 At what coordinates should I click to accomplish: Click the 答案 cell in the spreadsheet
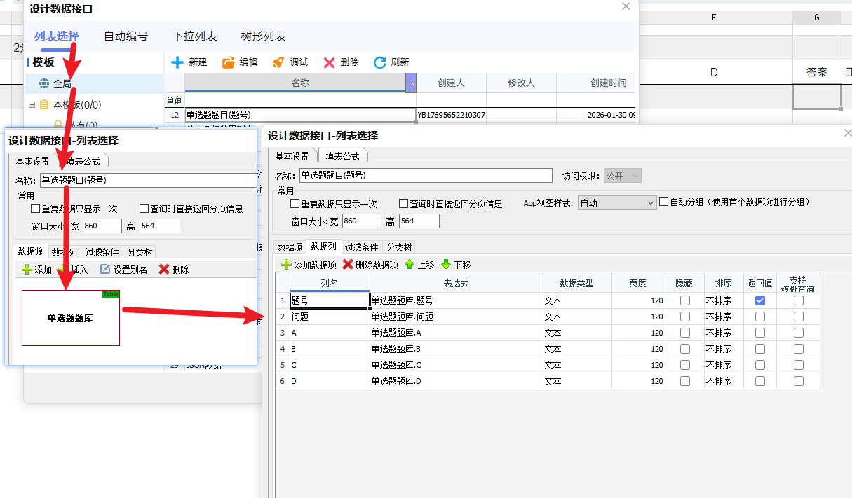point(817,72)
